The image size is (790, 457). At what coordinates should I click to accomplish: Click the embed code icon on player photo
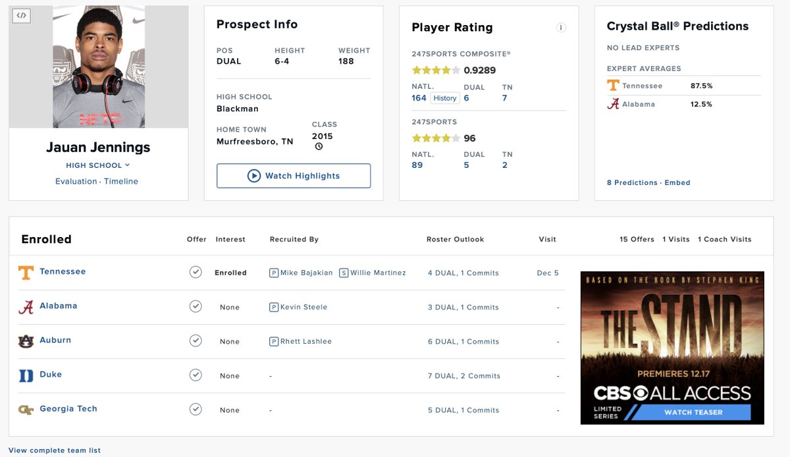tap(21, 16)
